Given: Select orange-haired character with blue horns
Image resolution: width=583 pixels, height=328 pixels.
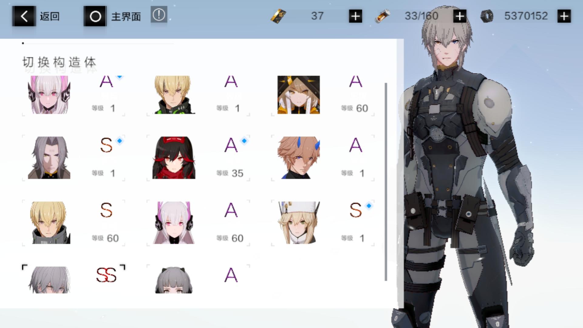Looking at the screenshot, I should click(x=298, y=158).
